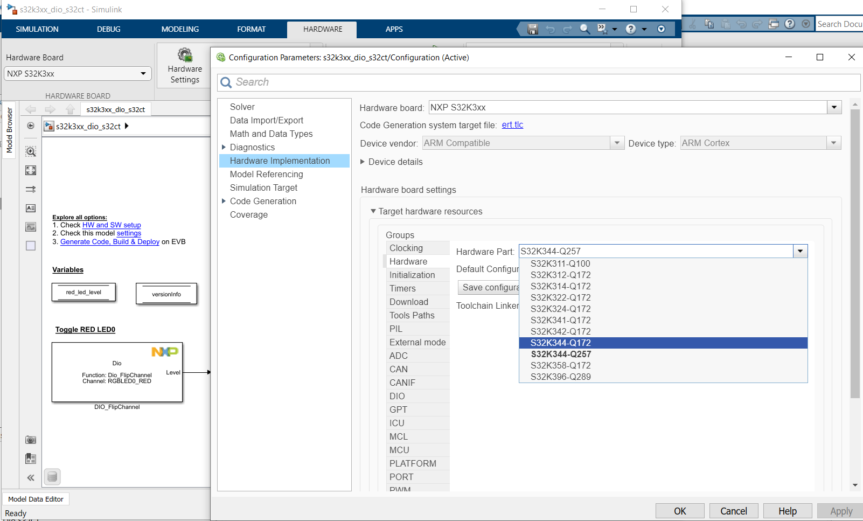The image size is (863, 521).
Task: Open the FORMAT ribbon tab
Action: click(x=251, y=29)
